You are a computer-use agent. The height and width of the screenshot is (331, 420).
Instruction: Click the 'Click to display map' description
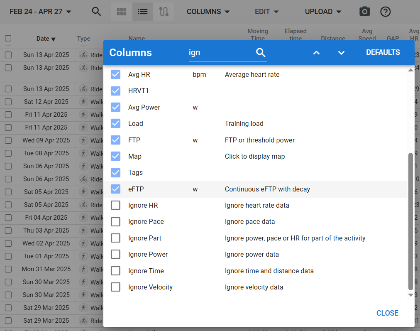click(255, 157)
